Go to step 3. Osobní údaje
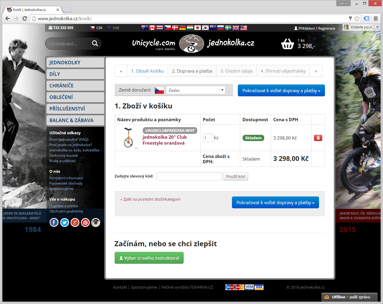The width and height of the screenshot is (383, 304). click(236, 71)
